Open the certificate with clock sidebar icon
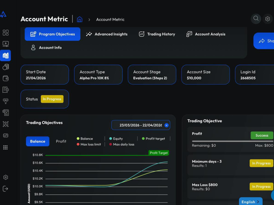The width and height of the screenshot is (274, 205). pos(5,90)
